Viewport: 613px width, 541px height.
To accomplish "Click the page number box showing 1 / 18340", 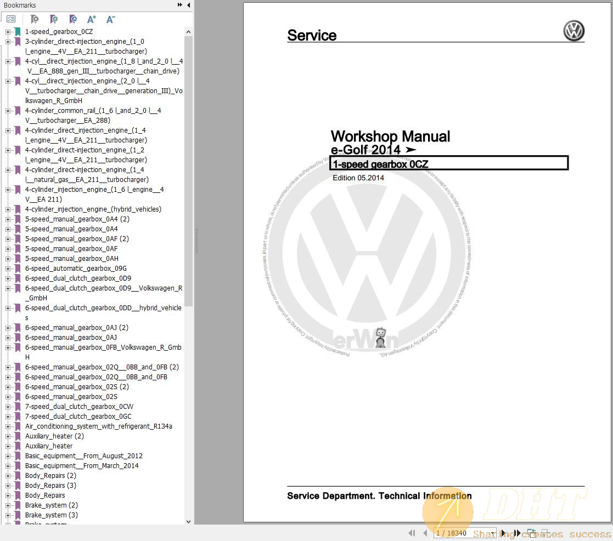I will click(x=464, y=533).
